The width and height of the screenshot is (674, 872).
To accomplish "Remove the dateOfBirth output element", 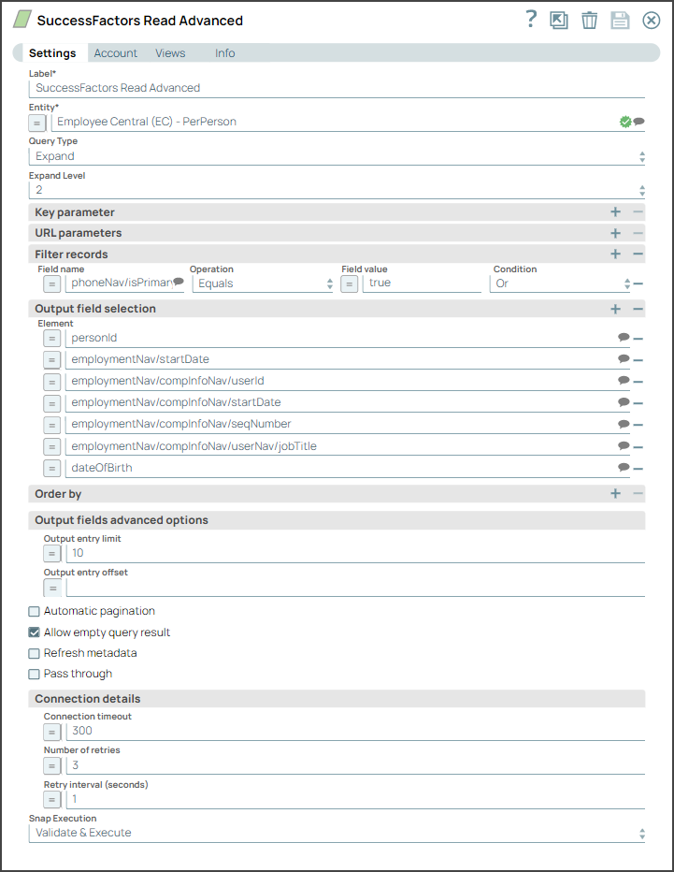I will (x=638, y=469).
